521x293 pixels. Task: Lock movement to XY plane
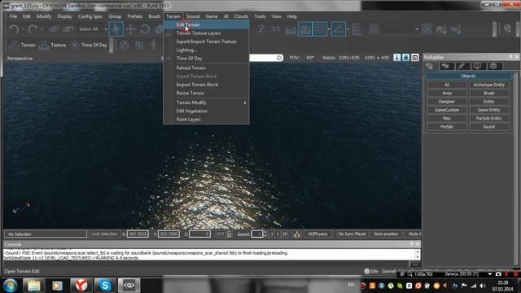(275, 29)
